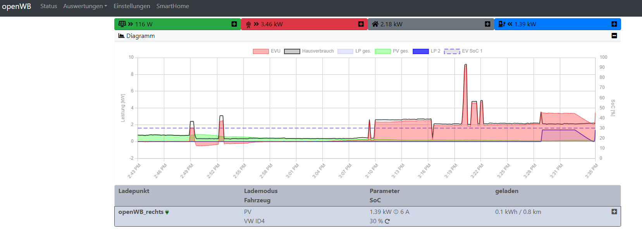Image resolution: width=642 pixels, height=234 pixels.
Task: Toggle EVU dataset in chart legend
Action: click(x=267, y=51)
